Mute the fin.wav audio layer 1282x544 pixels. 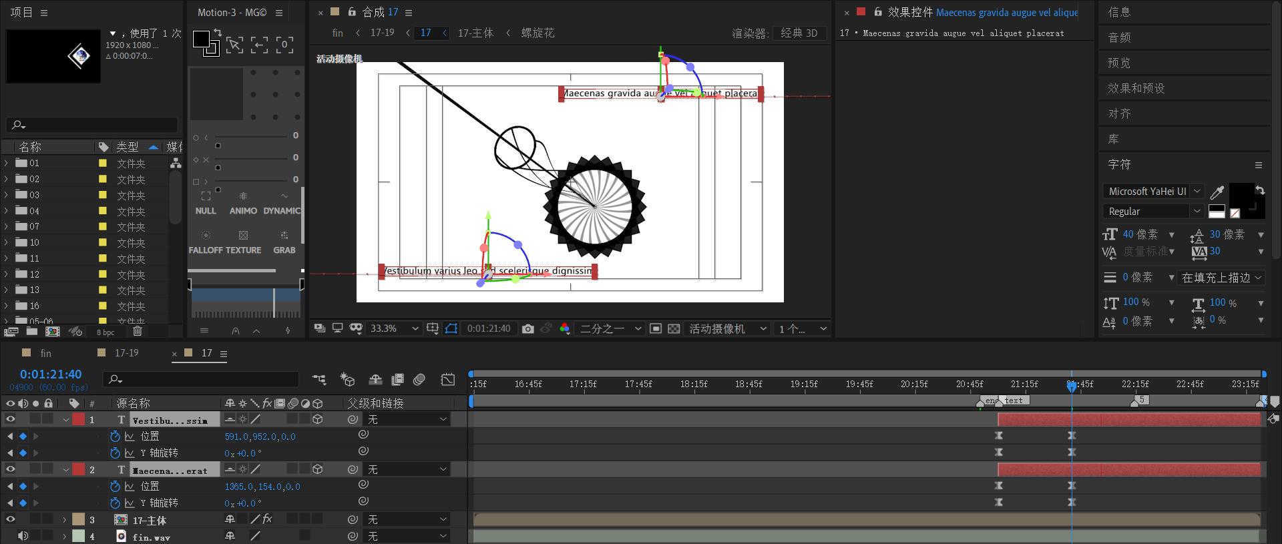point(23,535)
